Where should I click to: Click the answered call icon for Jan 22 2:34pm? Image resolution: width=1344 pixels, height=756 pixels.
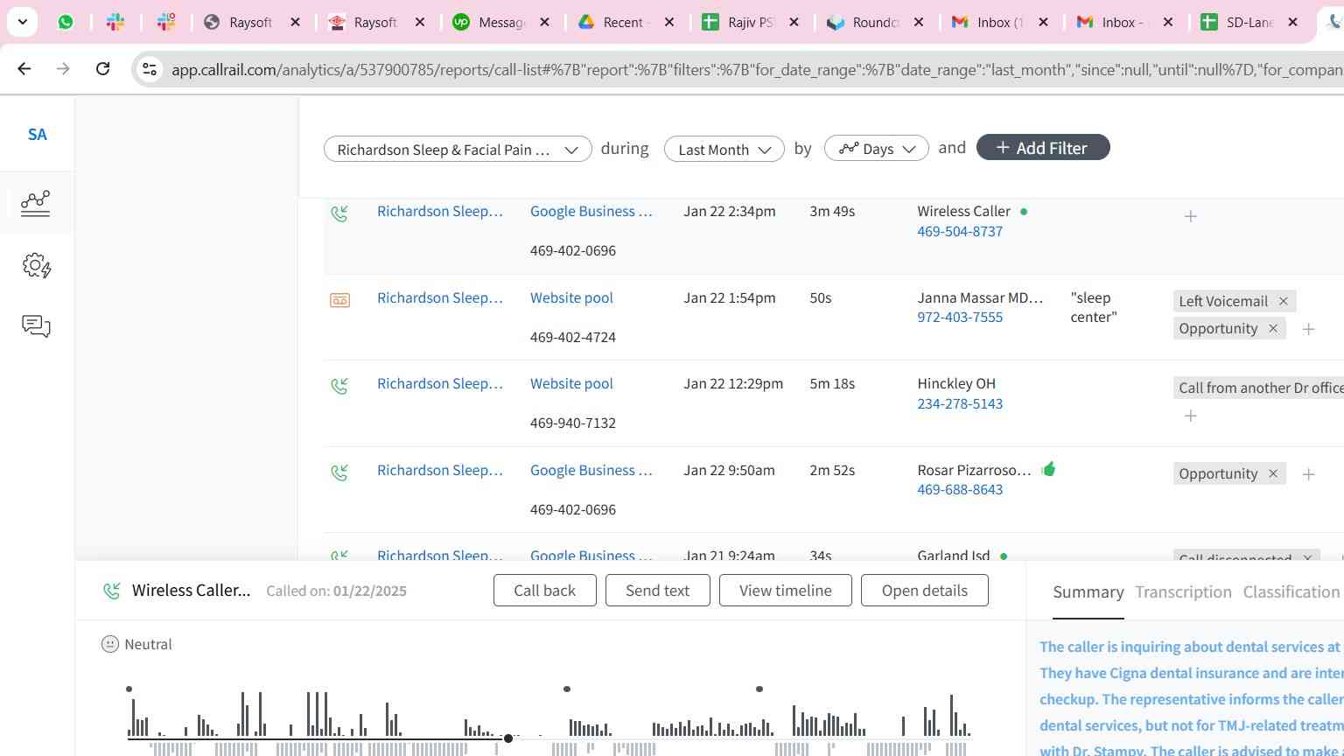(339, 213)
